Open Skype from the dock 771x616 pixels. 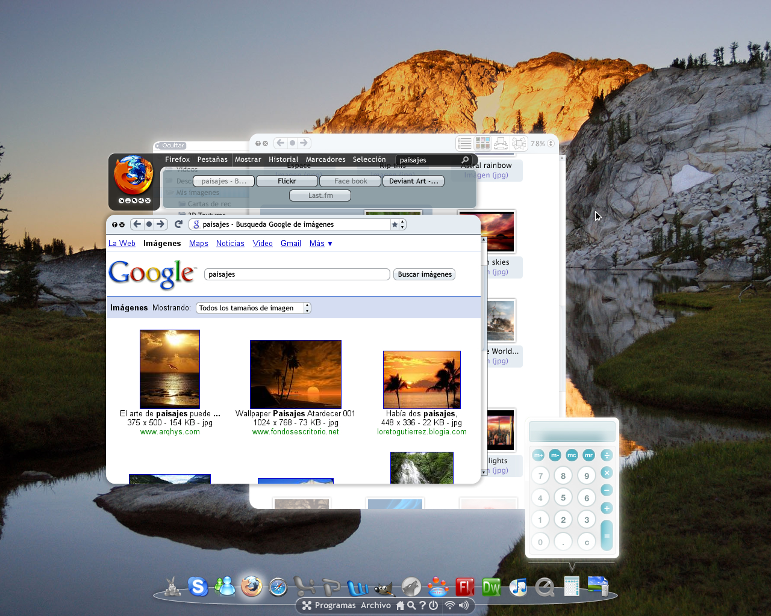click(198, 586)
